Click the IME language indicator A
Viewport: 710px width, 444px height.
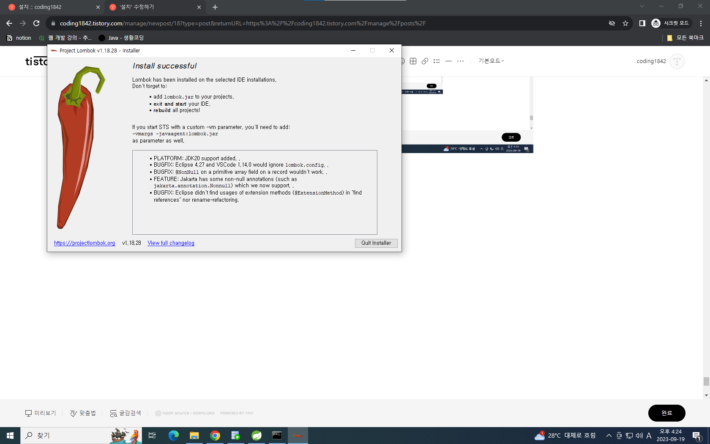tap(649, 436)
